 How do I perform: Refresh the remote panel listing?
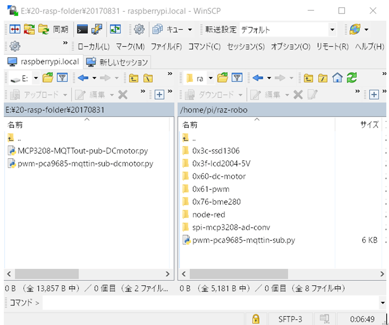[x=352, y=78]
